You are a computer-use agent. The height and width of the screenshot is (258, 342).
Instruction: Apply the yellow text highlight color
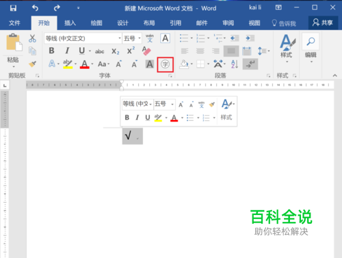pyautogui.click(x=68, y=64)
